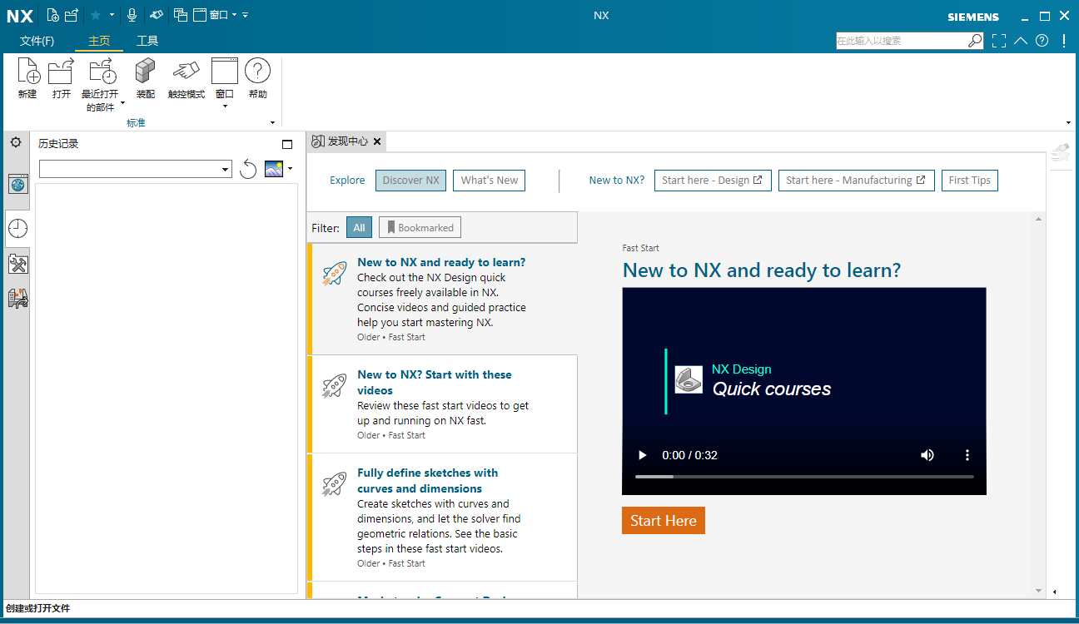Click the video progress slider
This screenshot has width=1079, height=624.
coord(803,476)
